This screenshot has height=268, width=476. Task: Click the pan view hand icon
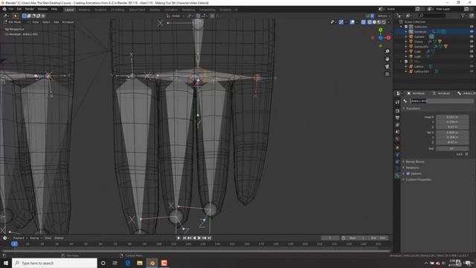387,59
